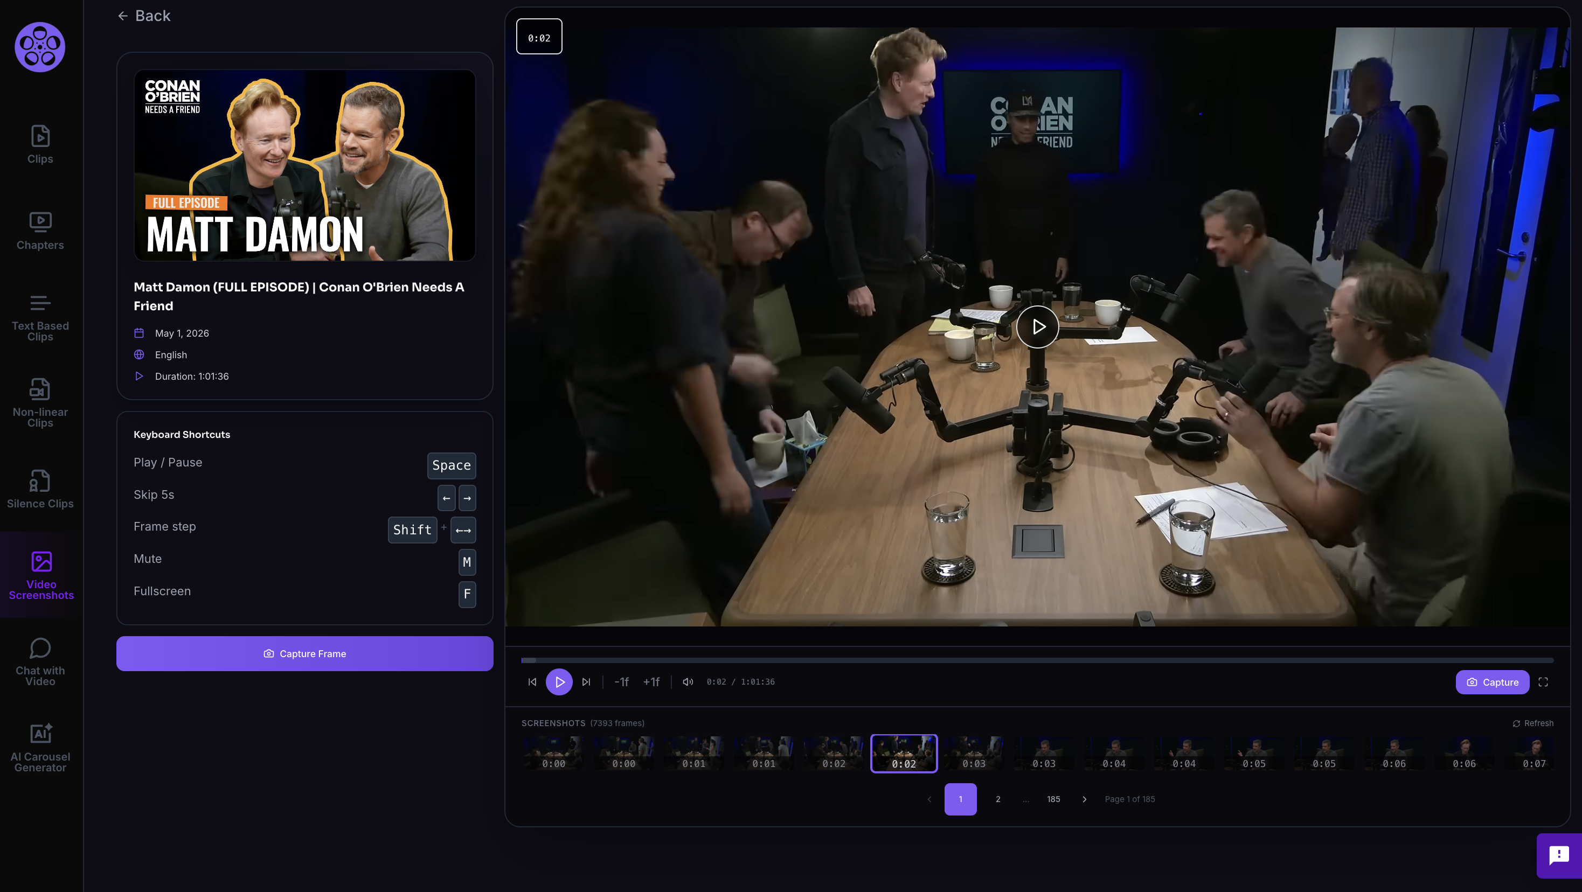1582x892 pixels.
Task: Go Back to previous page
Action: tap(144, 15)
